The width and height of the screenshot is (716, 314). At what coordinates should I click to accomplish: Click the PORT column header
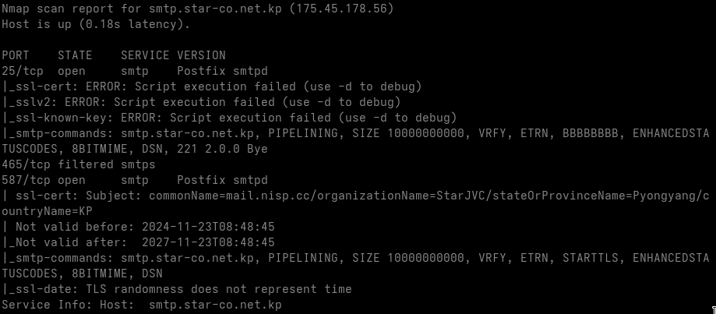point(16,55)
